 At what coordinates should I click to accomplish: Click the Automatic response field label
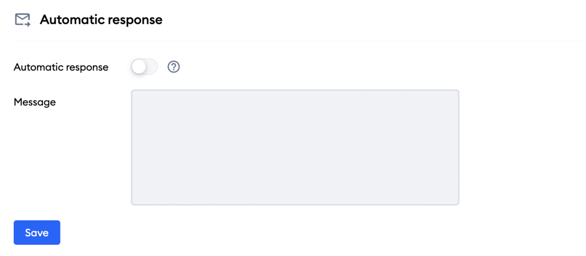[61, 67]
